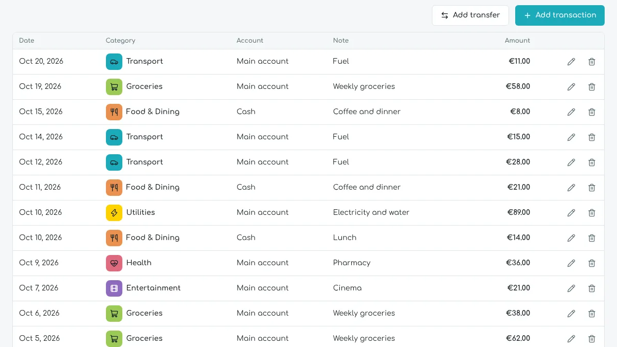Click the Transport car icon on Oct 20
This screenshot has height=347, width=617.
point(114,62)
